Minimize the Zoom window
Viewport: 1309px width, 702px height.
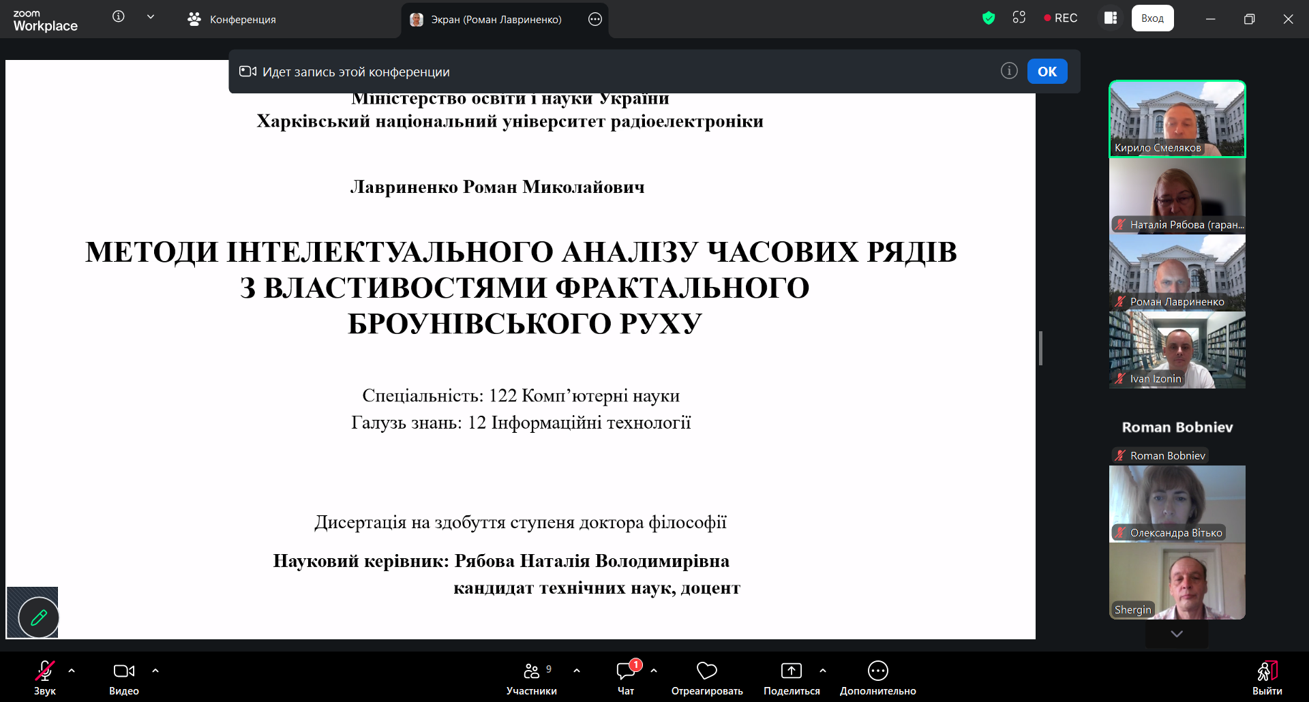click(1211, 19)
